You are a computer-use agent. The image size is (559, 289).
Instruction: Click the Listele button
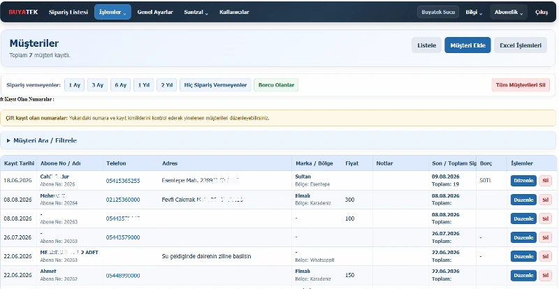pos(427,45)
